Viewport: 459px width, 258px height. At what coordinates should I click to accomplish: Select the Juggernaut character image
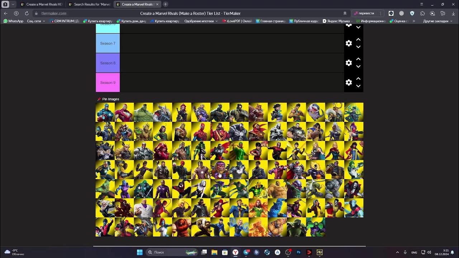click(181, 227)
